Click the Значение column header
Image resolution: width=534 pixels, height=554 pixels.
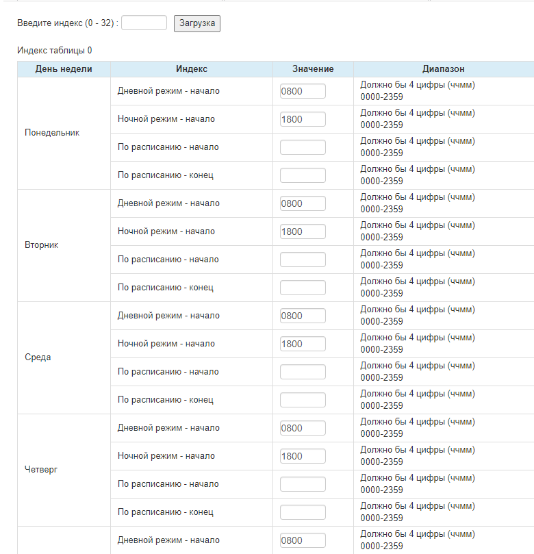313,69
